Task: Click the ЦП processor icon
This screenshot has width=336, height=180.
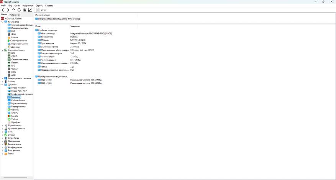Action: point(9,53)
